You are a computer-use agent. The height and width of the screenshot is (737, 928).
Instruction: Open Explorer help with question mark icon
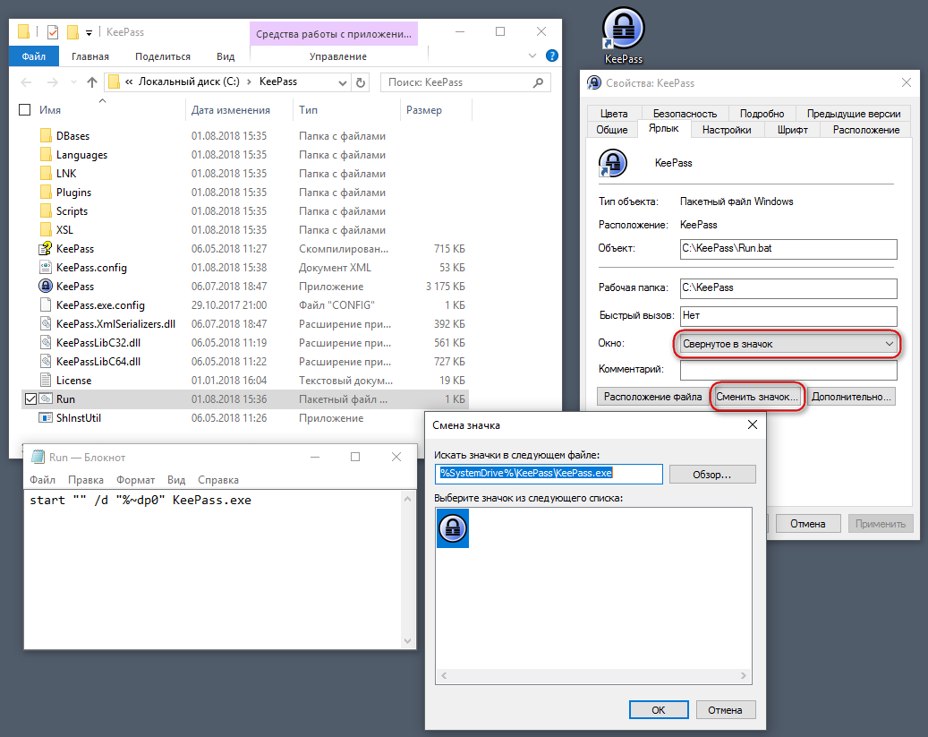point(551,56)
